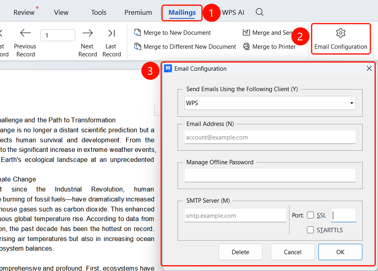Focus the Manage Offline Password field

pos(270,175)
